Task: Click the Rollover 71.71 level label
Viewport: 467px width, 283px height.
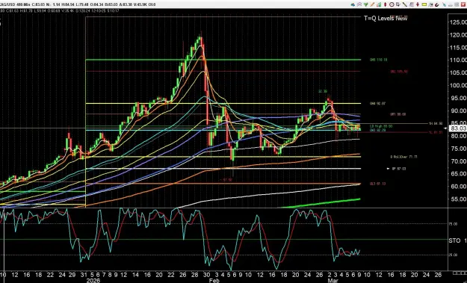Action: [403, 157]
